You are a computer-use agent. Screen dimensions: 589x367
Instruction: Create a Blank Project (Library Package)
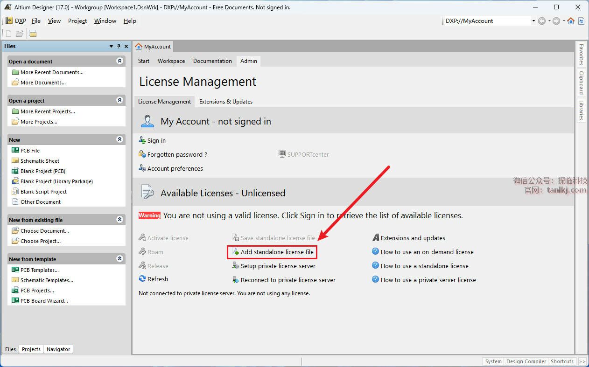56,181
